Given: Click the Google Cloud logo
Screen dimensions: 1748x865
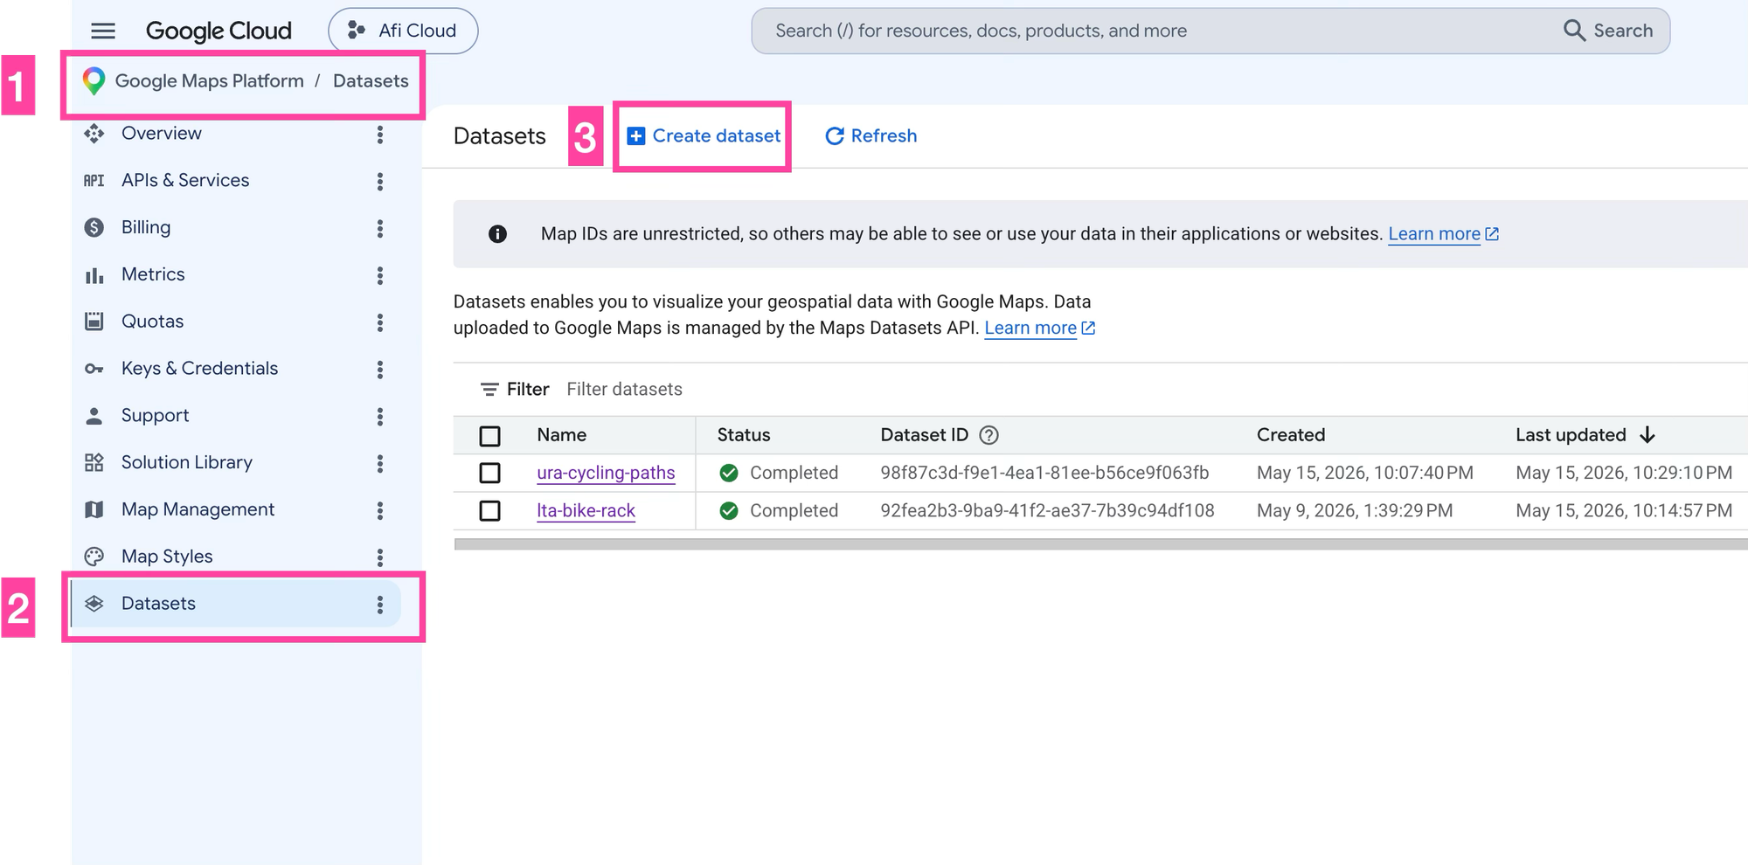Looking at the screenshot, I should pyautogui.click(x=218, y=31).
